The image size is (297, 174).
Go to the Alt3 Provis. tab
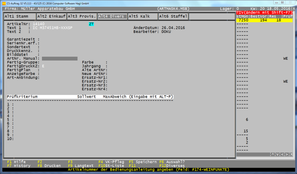82,16
